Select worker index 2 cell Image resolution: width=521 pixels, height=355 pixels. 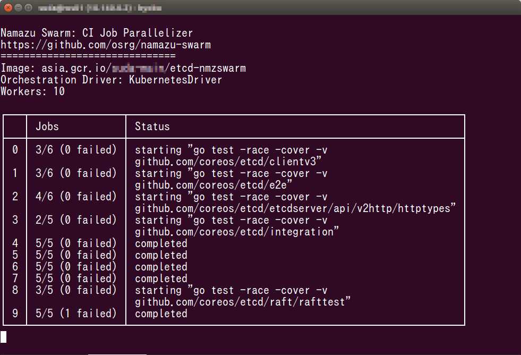15,197
